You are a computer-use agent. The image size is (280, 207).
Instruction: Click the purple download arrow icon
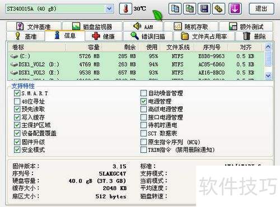tap(235, 8)
